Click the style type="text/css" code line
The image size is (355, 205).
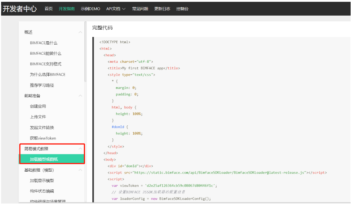click(x=131, y=75)
